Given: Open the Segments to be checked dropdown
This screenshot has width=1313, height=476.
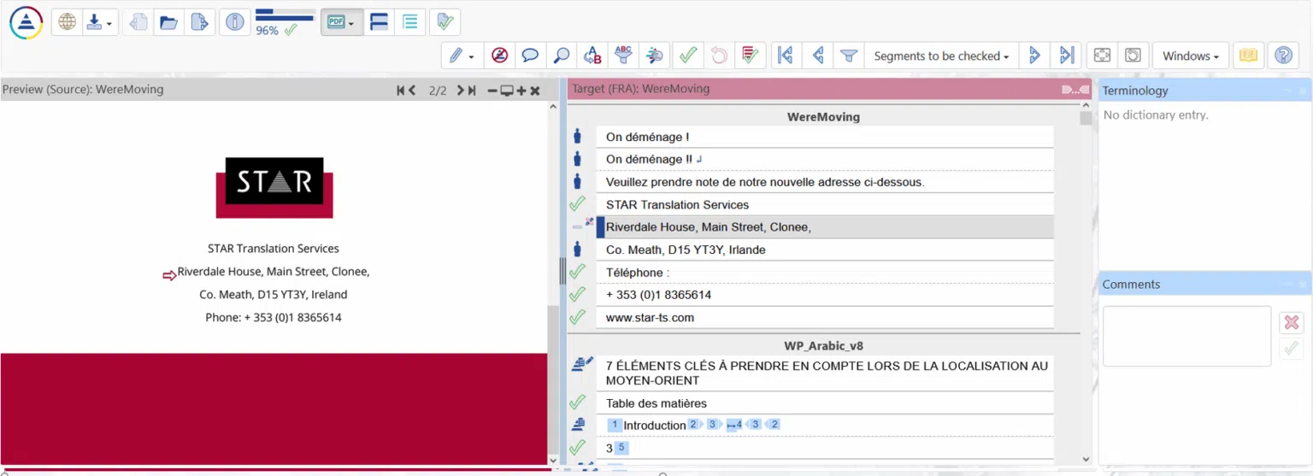Looking at the screenshot, I should pos(941,56).
